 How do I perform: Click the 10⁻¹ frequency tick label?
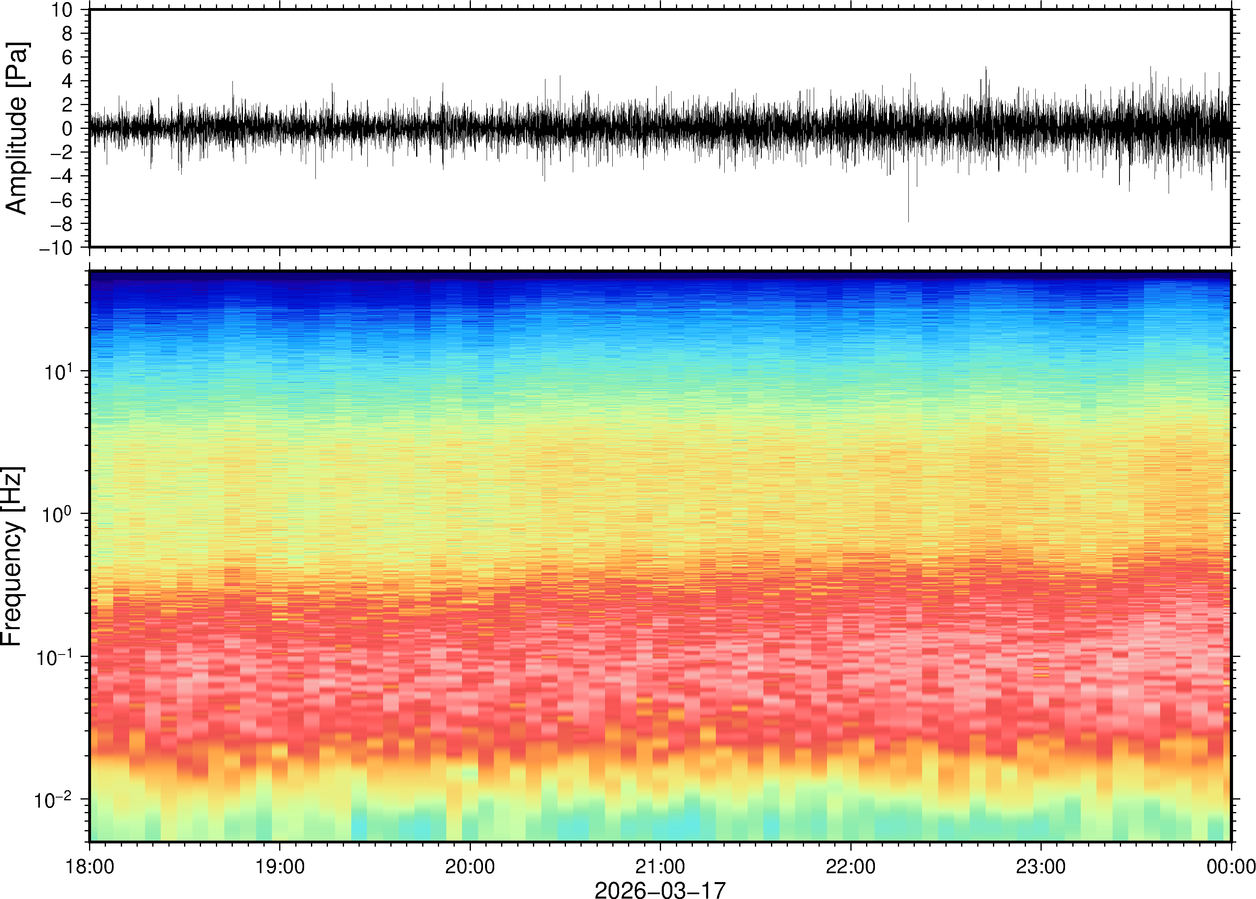(x=54, y=657)
